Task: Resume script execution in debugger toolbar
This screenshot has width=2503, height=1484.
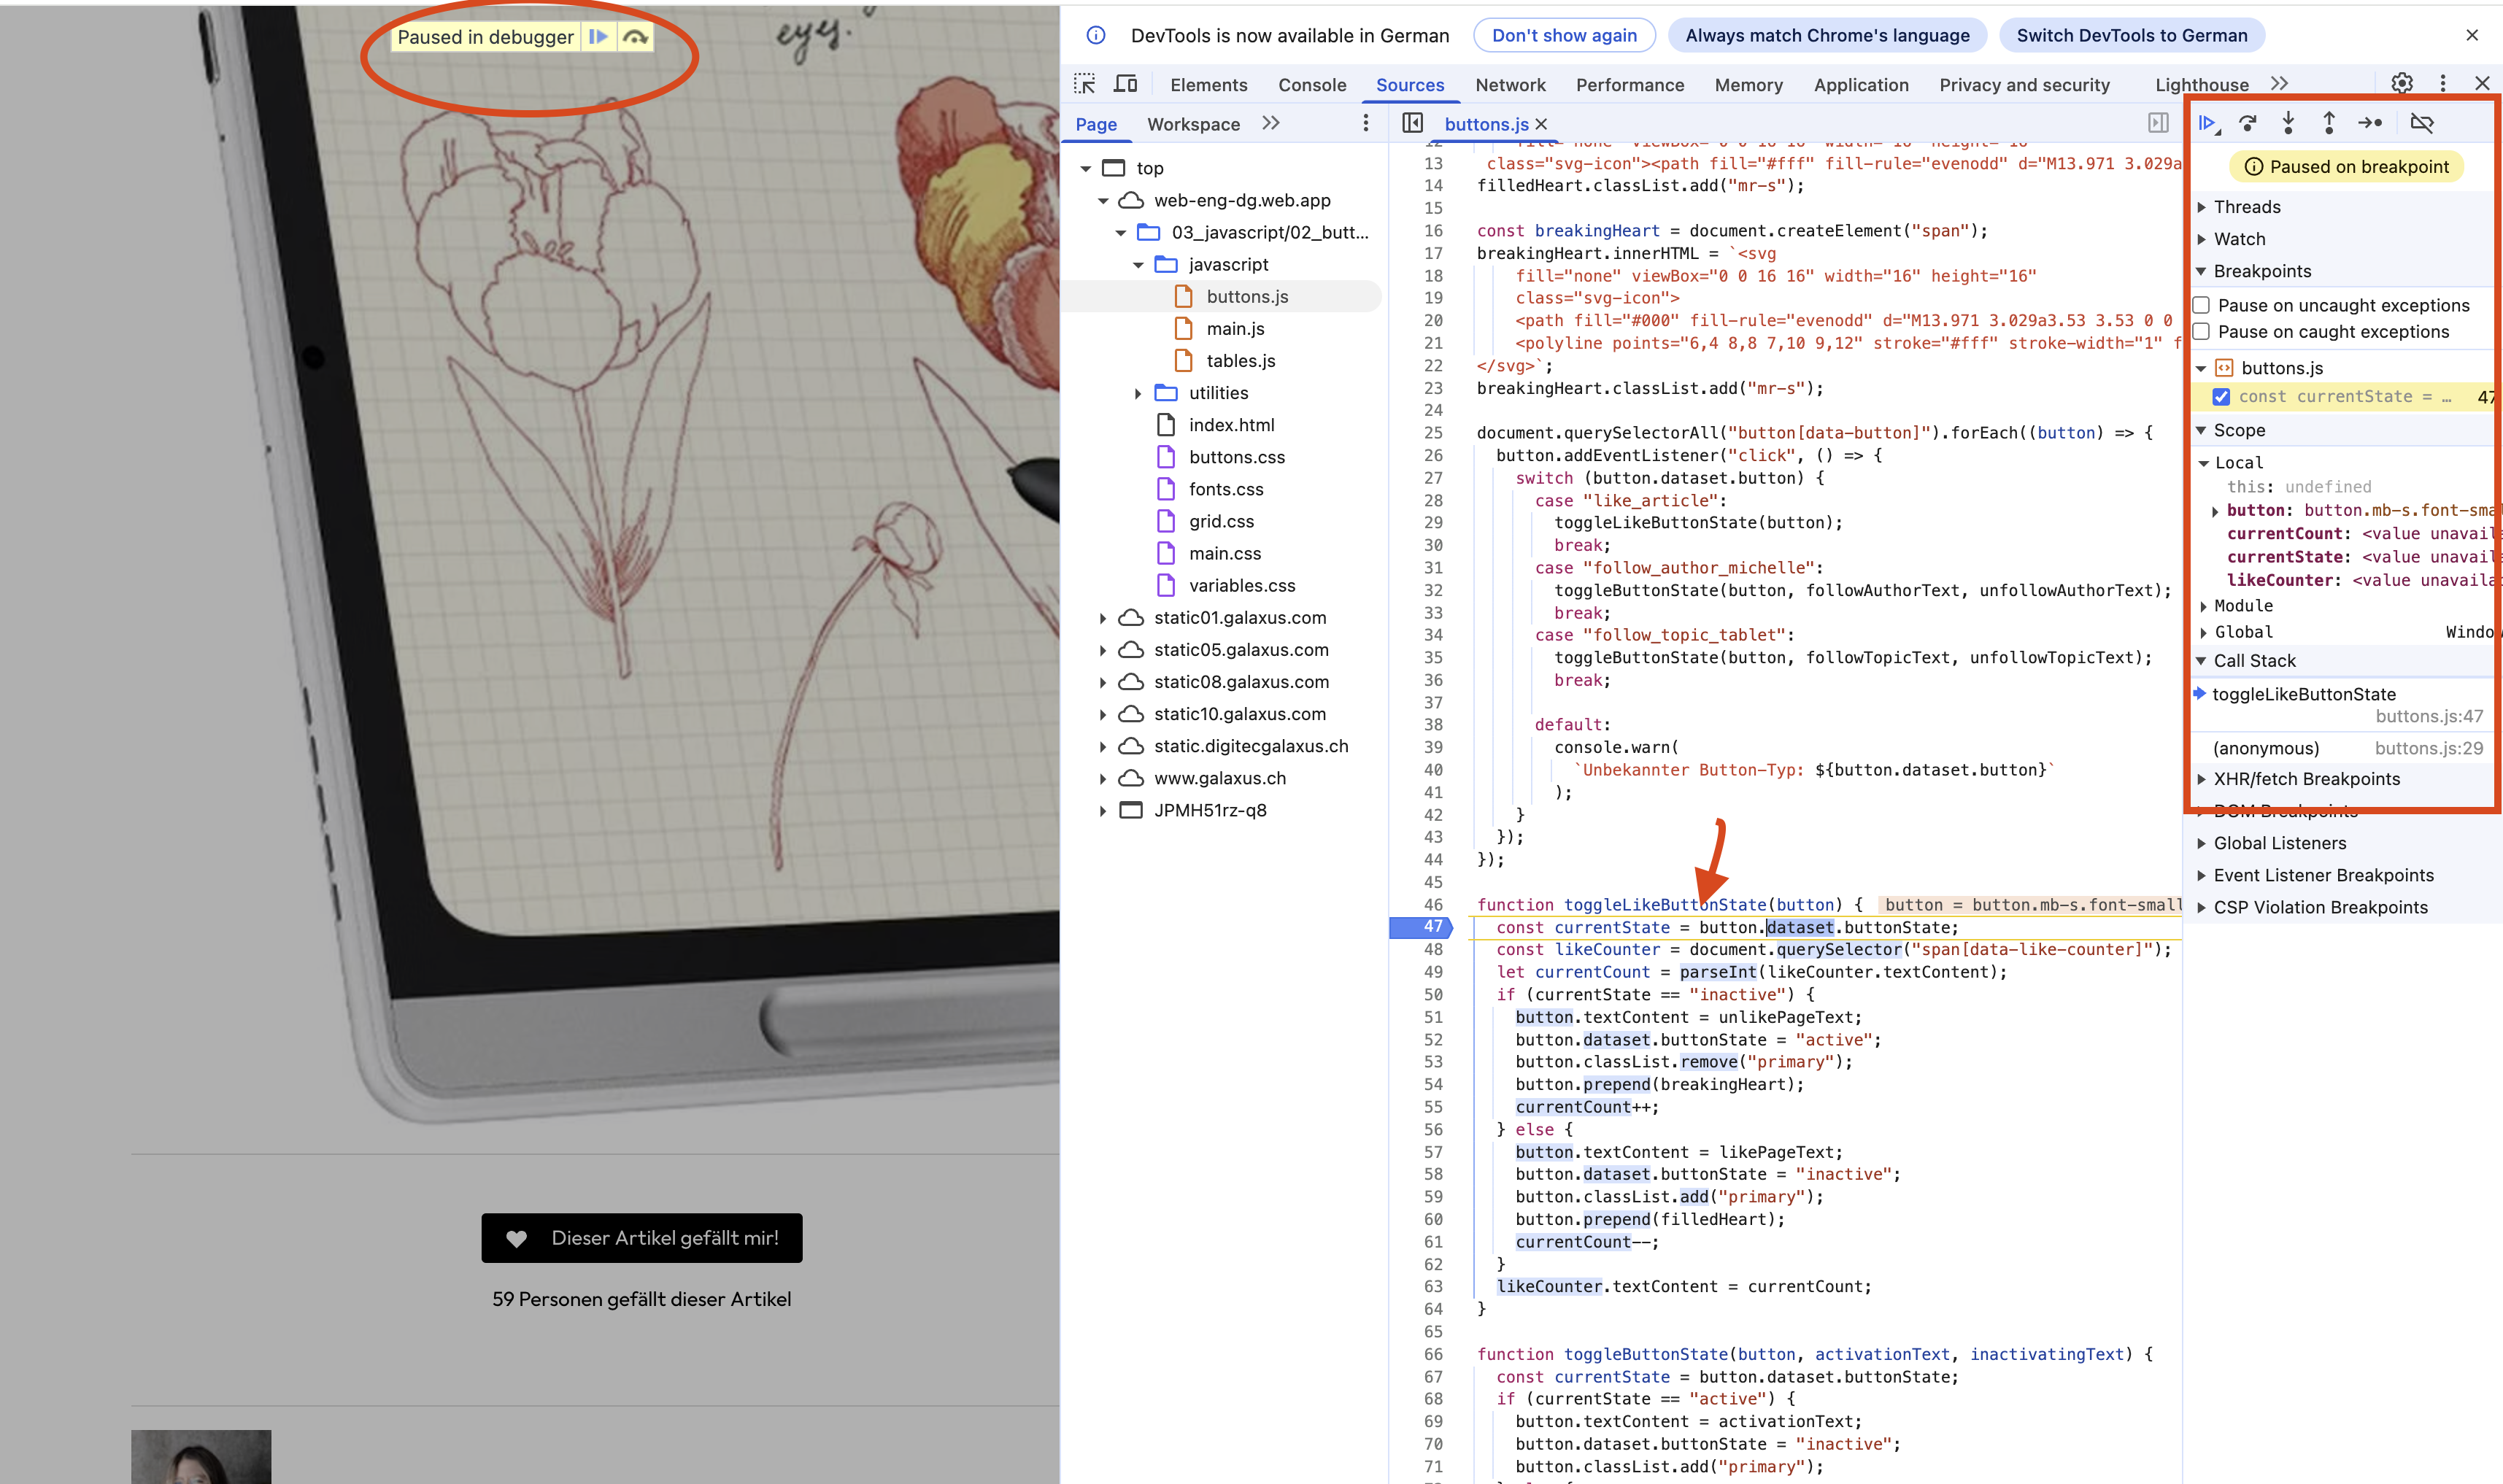Action: click(x=2207, y=123)
